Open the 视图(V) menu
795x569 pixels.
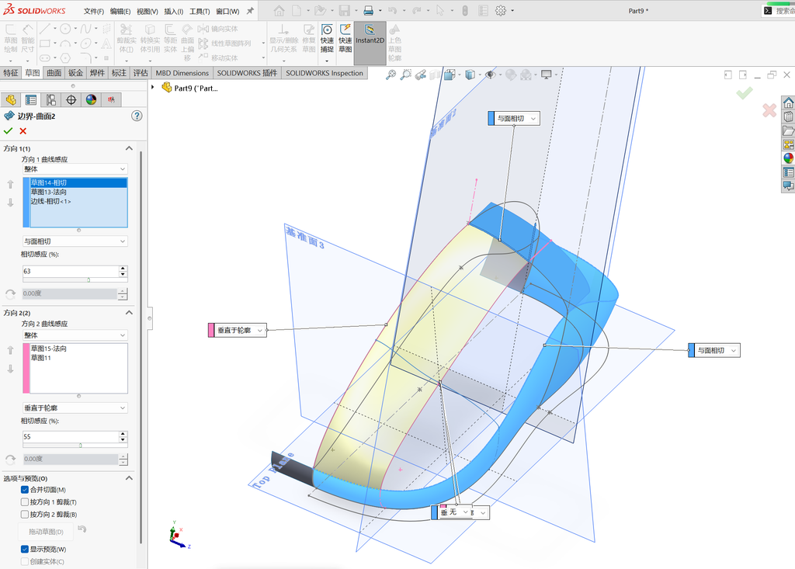click(147, 11)
